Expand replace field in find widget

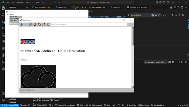129,15
